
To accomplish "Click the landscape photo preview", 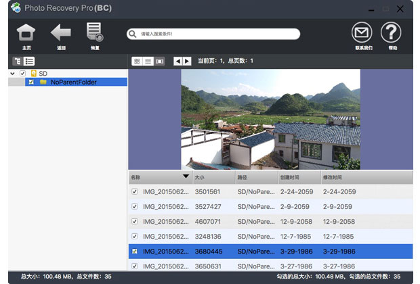I will point(270,119).
